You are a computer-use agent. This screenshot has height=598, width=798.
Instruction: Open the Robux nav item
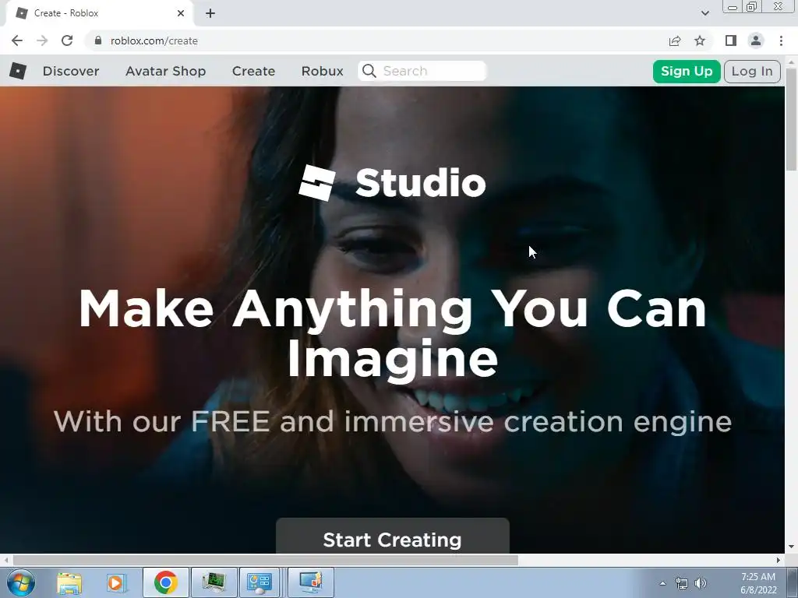coord(322,71)
